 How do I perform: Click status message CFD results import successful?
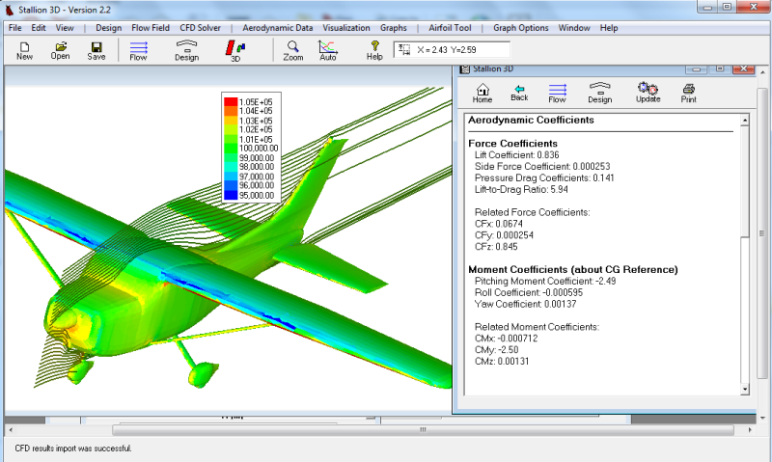coord(73,448)
